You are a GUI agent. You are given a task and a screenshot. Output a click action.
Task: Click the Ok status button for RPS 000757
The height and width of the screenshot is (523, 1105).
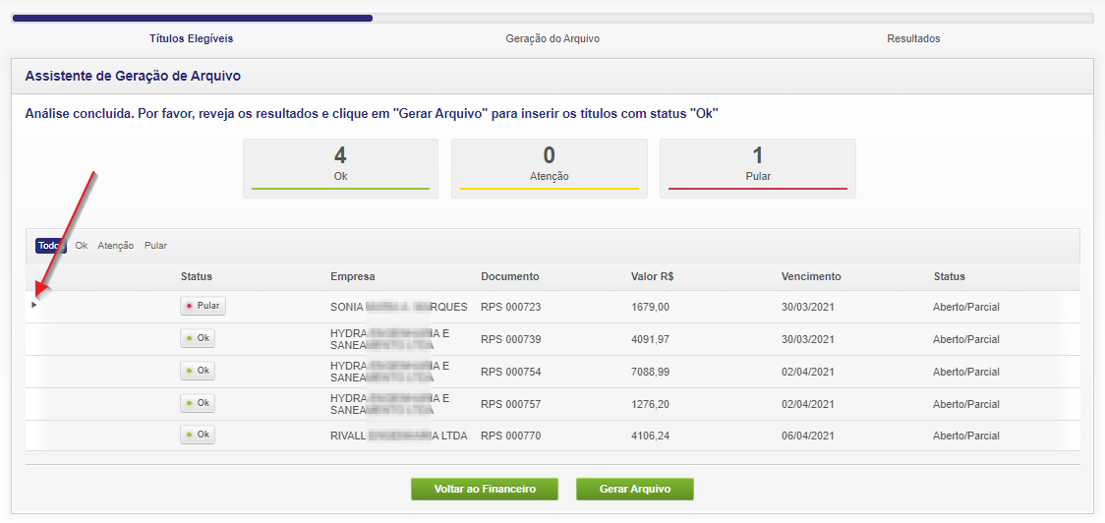[198, 403]
